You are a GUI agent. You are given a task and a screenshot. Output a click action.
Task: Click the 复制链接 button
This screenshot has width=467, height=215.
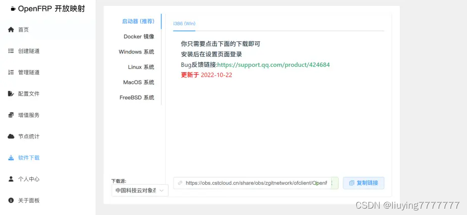[x=363, y=183]
